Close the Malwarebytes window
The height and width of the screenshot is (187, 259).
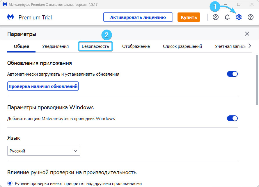252,4
